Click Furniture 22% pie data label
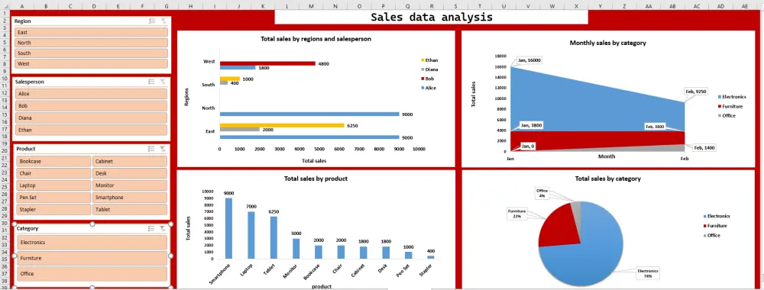 pyautogui.click(x=516, y=214)
